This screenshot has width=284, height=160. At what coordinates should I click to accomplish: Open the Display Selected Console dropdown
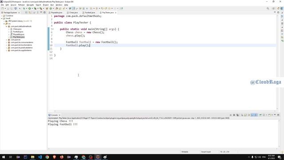[x=266, y=115]
